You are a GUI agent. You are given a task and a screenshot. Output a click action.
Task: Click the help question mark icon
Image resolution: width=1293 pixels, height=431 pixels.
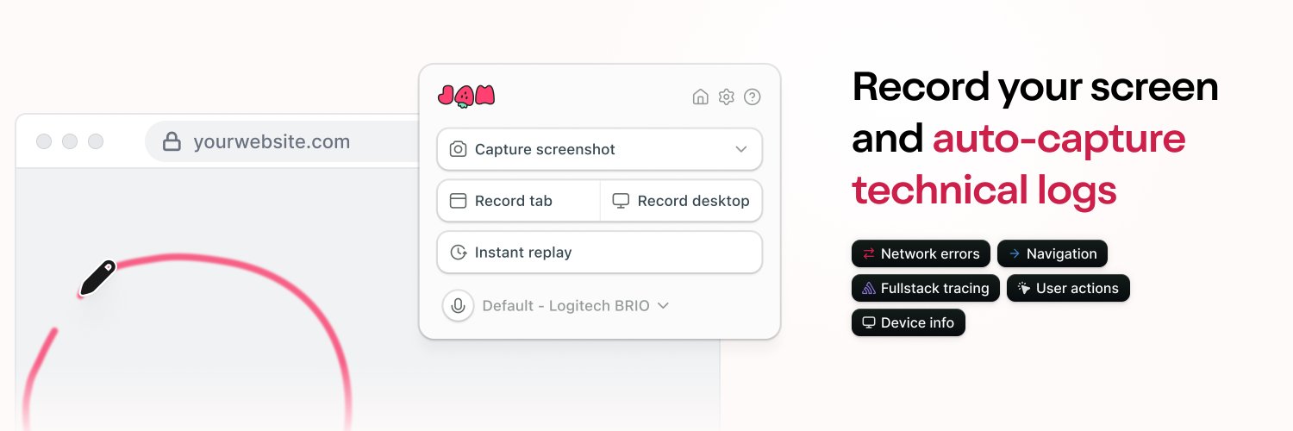tap(753, 97)
